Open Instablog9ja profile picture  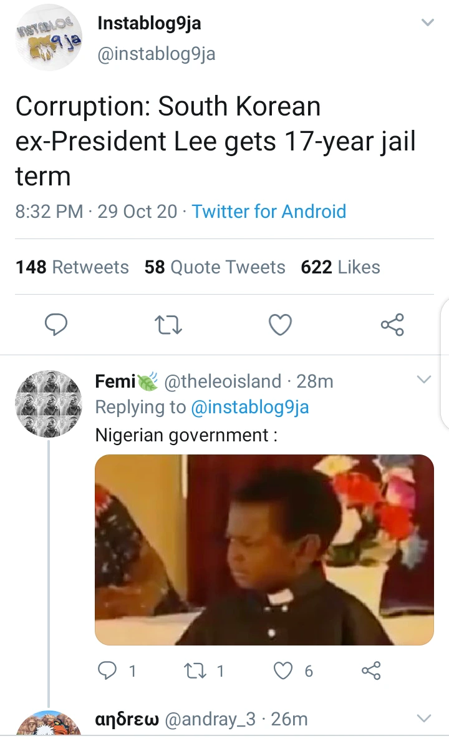pos(49,37)
